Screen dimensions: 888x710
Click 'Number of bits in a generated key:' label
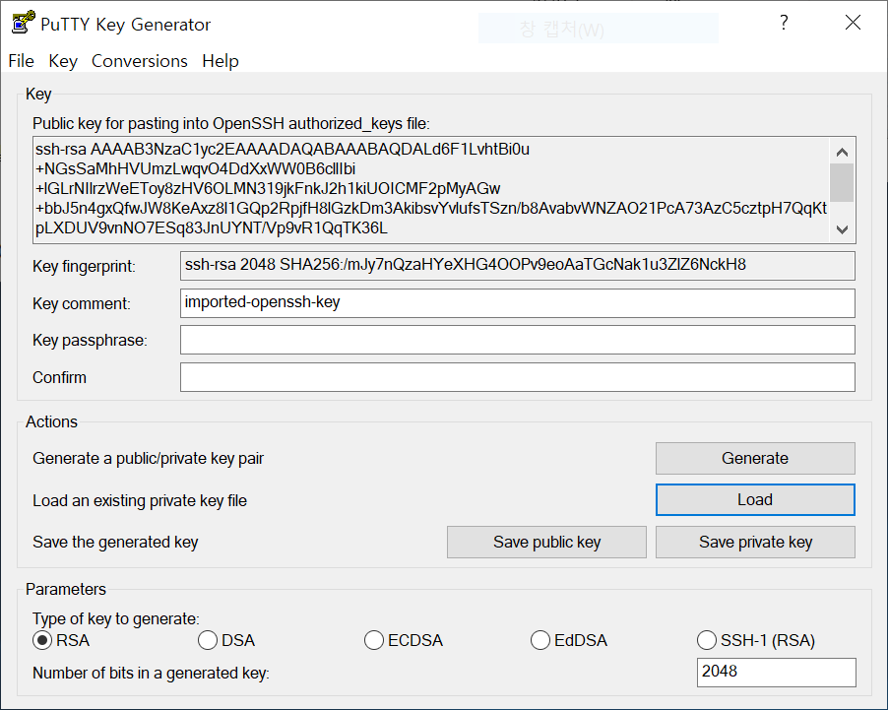(151, 674)
